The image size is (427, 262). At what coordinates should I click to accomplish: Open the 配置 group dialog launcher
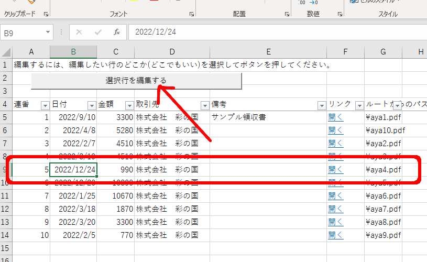click(x=287, y=14)
